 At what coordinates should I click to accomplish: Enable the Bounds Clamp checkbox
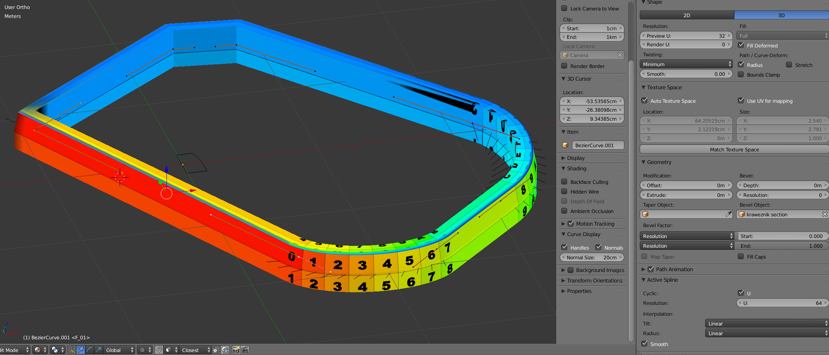[x=741, y=74]
